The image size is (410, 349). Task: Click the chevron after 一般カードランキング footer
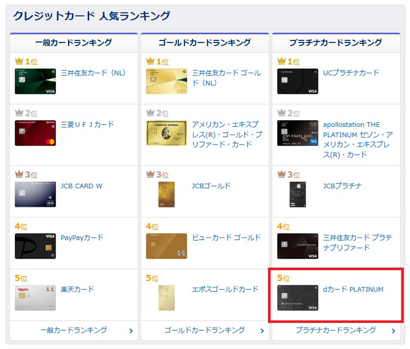tap(131, 331)
